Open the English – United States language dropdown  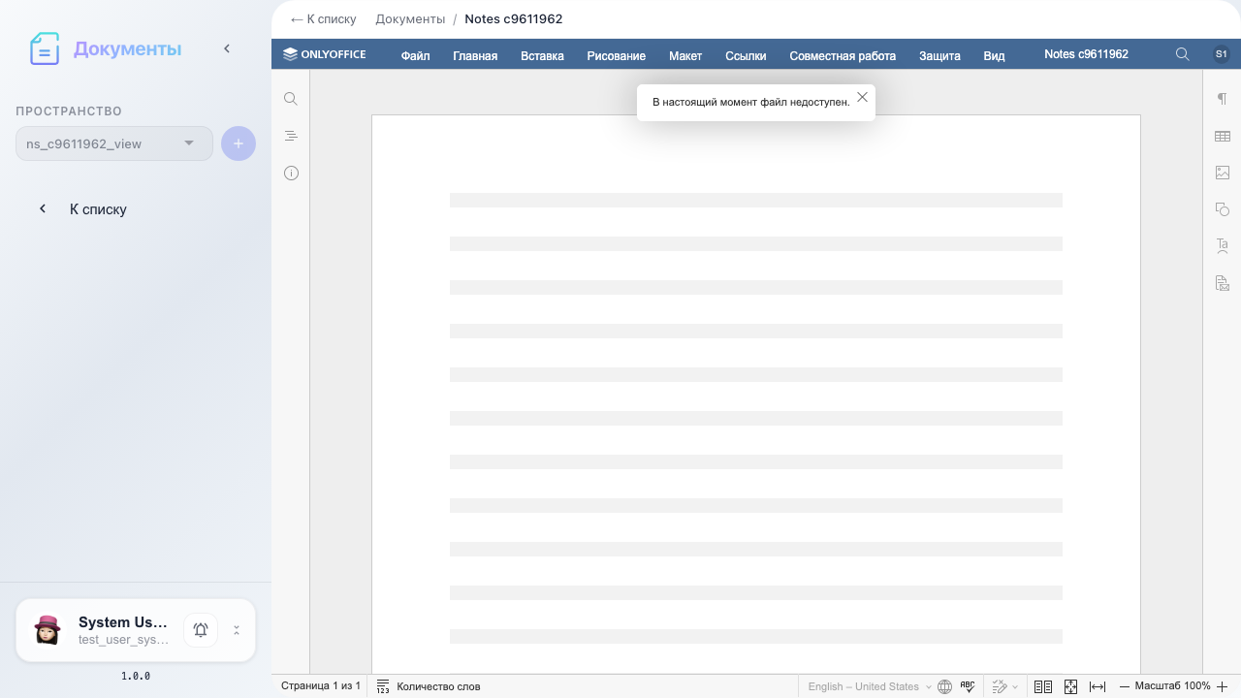coord(870,686)
